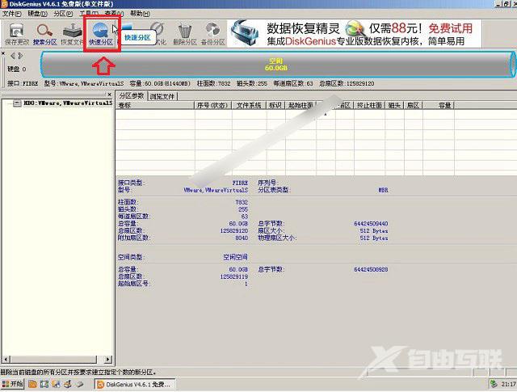Image resolution: width=517 pixels, height=392 pixels.
Task: Open the 帮助(H) menu
Action: pyautogui.click(x=140, y=14)
